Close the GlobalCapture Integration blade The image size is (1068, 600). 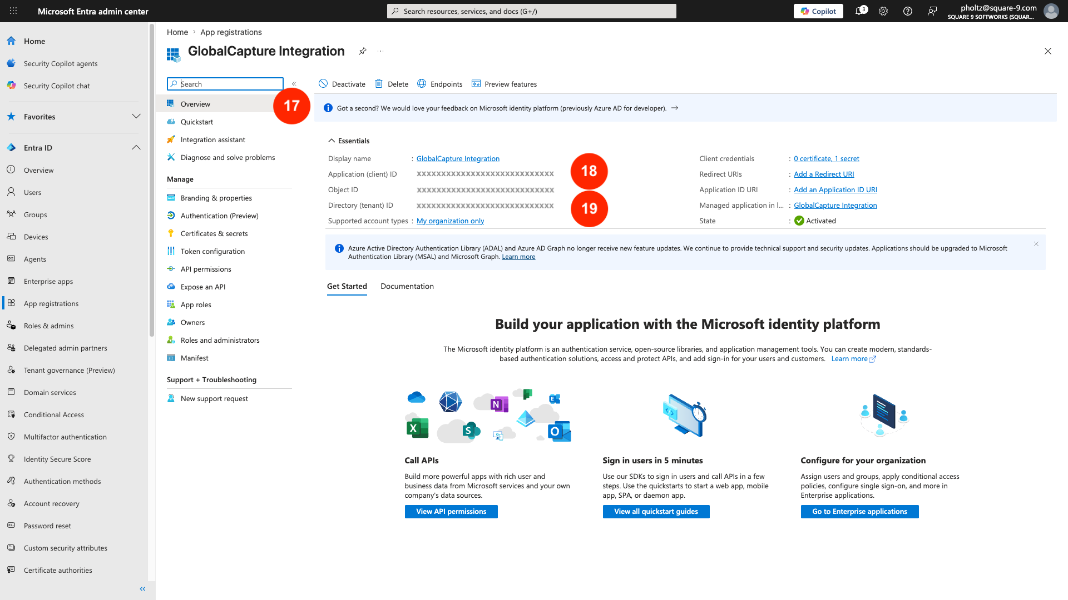point(1048,51)
